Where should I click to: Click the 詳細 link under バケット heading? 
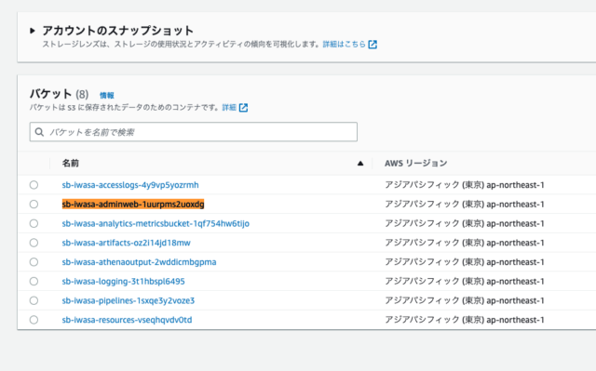point(229,108)
